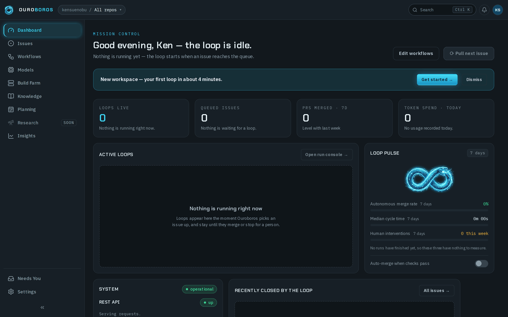Open Issues in the sidebar
The height and width of the screenshot is (317, 508).
[42, 43]
